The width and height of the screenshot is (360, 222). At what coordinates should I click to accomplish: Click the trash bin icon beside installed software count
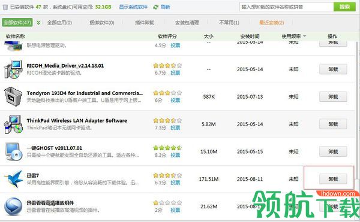tap(5, 7)
